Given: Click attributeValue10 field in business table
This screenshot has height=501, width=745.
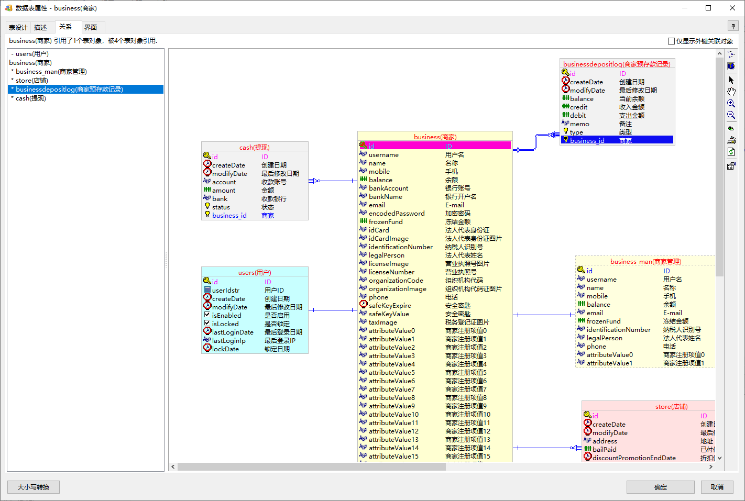Looking at the screenshot, I should (x=393, y=414).
